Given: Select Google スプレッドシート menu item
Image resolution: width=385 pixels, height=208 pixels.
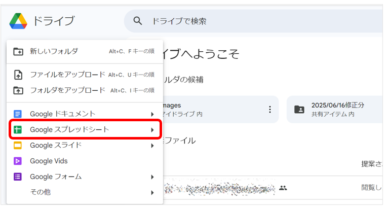Looking at the screenshot, I should click(85, 129).
